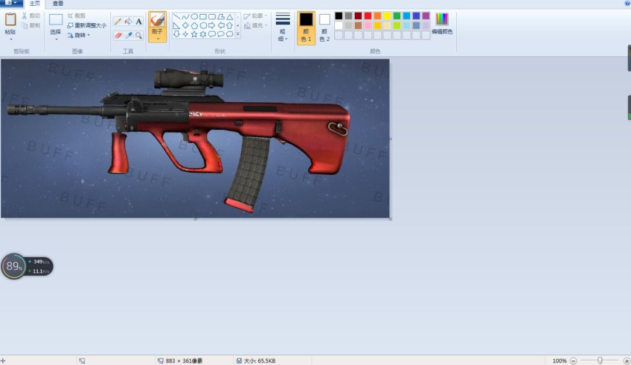
Task: Move down one row in shapes gallery
Action: pyautogui.click(x=238, y=25)
